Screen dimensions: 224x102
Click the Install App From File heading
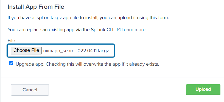(36, 7)
